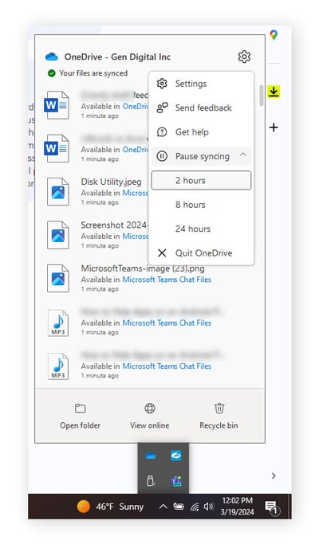This screenshot has width=319, height=544.
Task: Select the Screenshot 2024 file name
Action: pyautogui.click(x=114, y=225)
